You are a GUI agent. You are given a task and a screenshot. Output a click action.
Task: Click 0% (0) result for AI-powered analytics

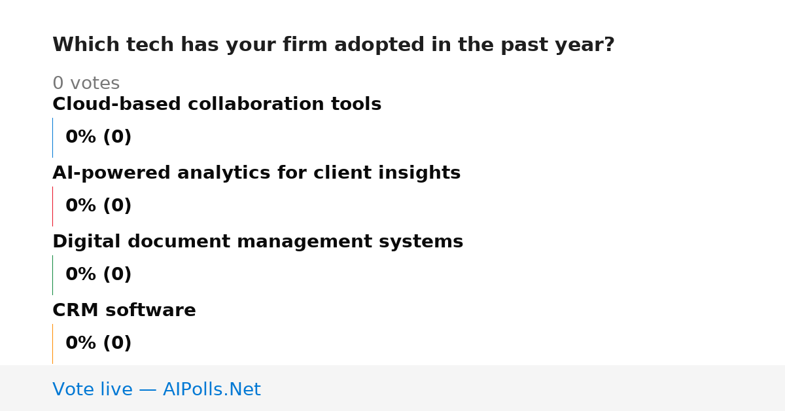[x=98, y=206]
